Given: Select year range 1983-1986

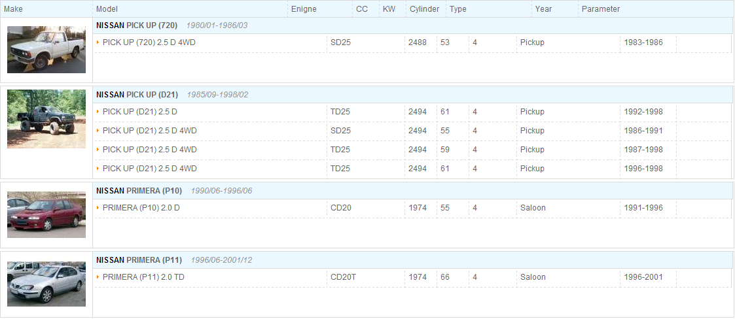Looking at the screenshot, I should coord(643,42).
